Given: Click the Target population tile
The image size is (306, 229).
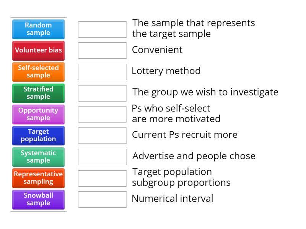Looking at the screenshot, I should (x=38, y=135).
